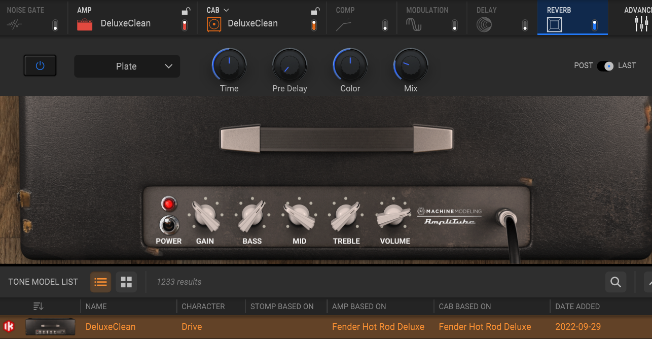Toggle the Comp module switch
This screenshot has width=652, height=339.
tap(385, 25)
